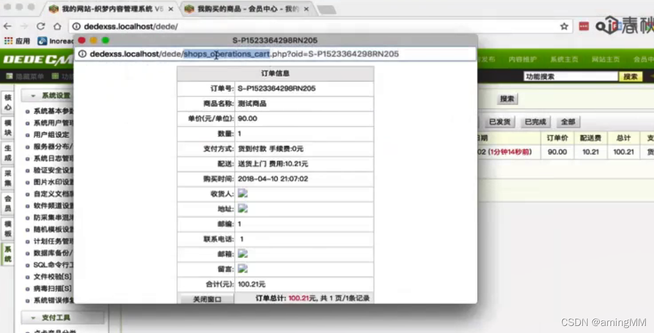
Task: Select the 模板 side tab
Action: (8, 229)
